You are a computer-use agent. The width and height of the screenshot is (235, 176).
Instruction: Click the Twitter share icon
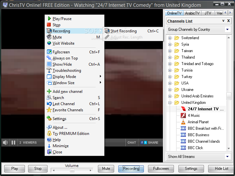pyautogui.click(x=145, y=142)
